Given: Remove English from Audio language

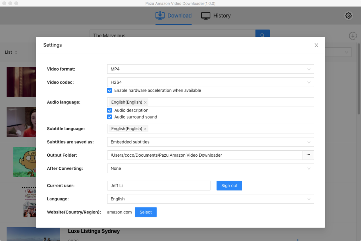Looking at the screenshot, I should pos(145,102).
